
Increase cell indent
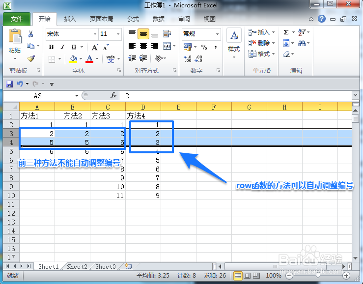143,58
